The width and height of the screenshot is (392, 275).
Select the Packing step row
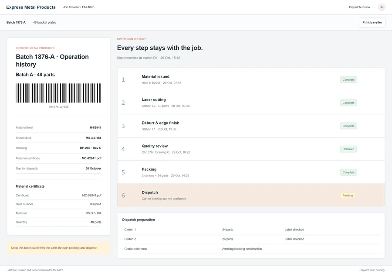(251, 172)
